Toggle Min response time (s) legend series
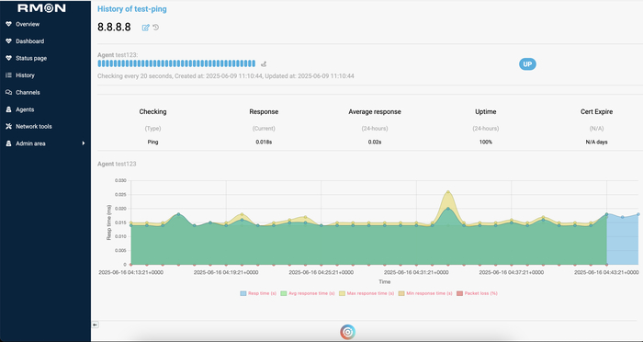Image resolution: width=643 pixels, height=342 pixels. [x=425, y=293]
